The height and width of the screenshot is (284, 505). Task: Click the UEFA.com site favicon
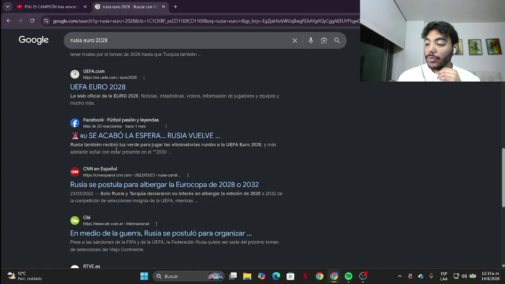(75, 74)
